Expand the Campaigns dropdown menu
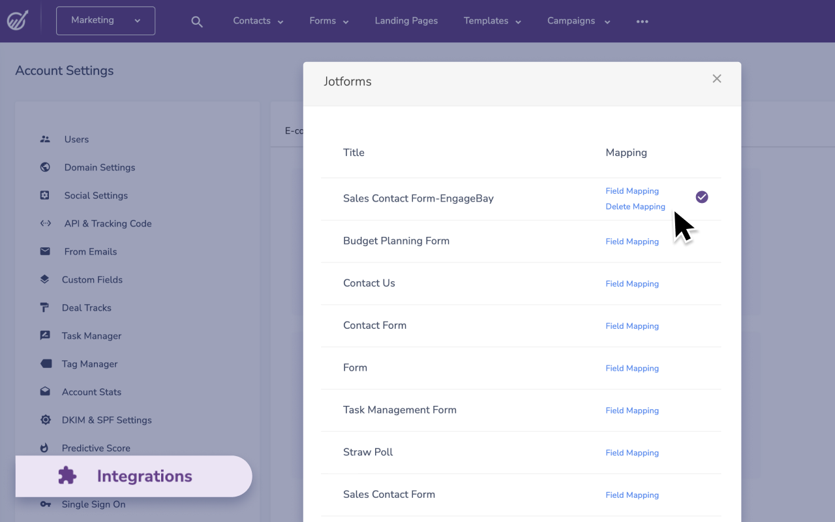Viewport: 835px width, 522px height. 579,21
